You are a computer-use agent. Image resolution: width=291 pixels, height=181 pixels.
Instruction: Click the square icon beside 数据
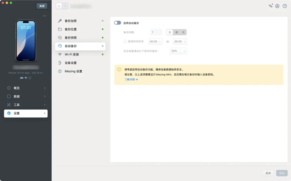click(9, 97)
